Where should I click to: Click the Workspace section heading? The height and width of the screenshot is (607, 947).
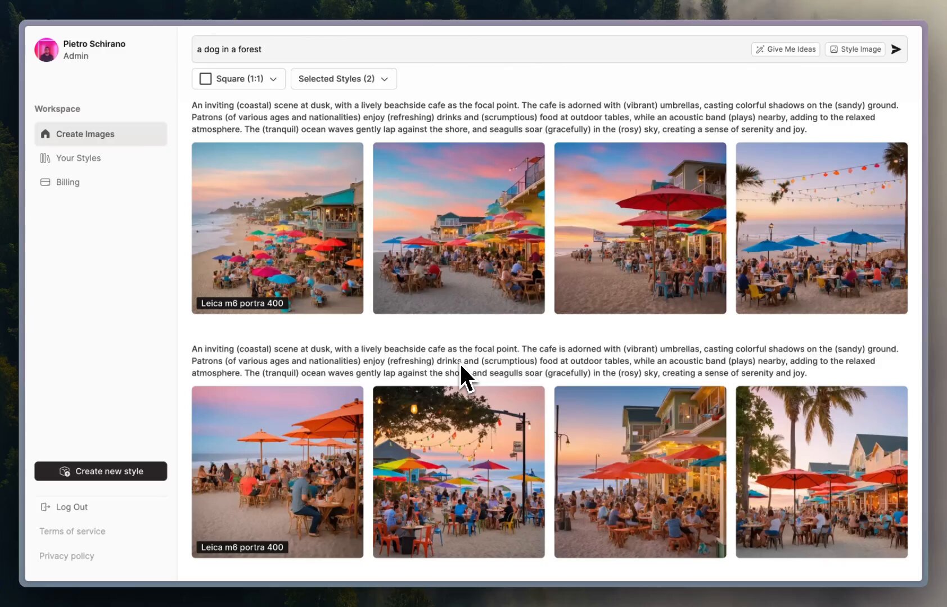57,108
